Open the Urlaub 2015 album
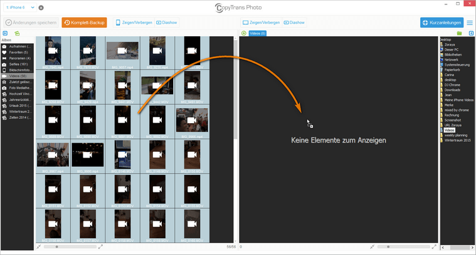Screen dimensions: 476x255 click(17, 106)
